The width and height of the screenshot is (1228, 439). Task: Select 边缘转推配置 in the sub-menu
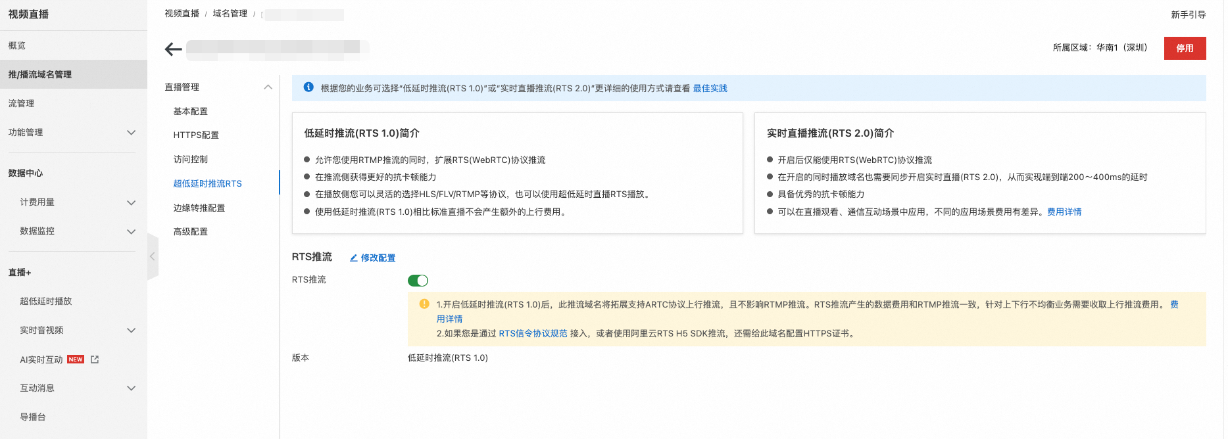(199, 208)
